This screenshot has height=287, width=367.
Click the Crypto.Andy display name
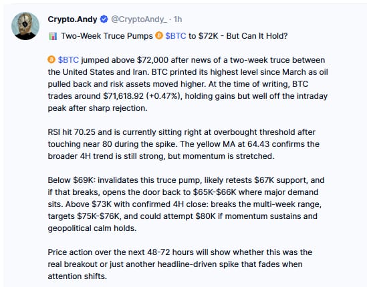click(x=72, y=19)
